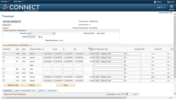Open comment bubble for Thu 3/24
This screenshot has width=176, height=99.
[4, 57]
